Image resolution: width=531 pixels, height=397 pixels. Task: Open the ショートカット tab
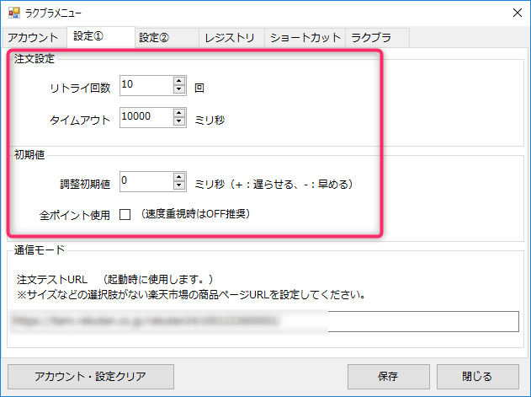pyautogui.click(x=304, y=38)
